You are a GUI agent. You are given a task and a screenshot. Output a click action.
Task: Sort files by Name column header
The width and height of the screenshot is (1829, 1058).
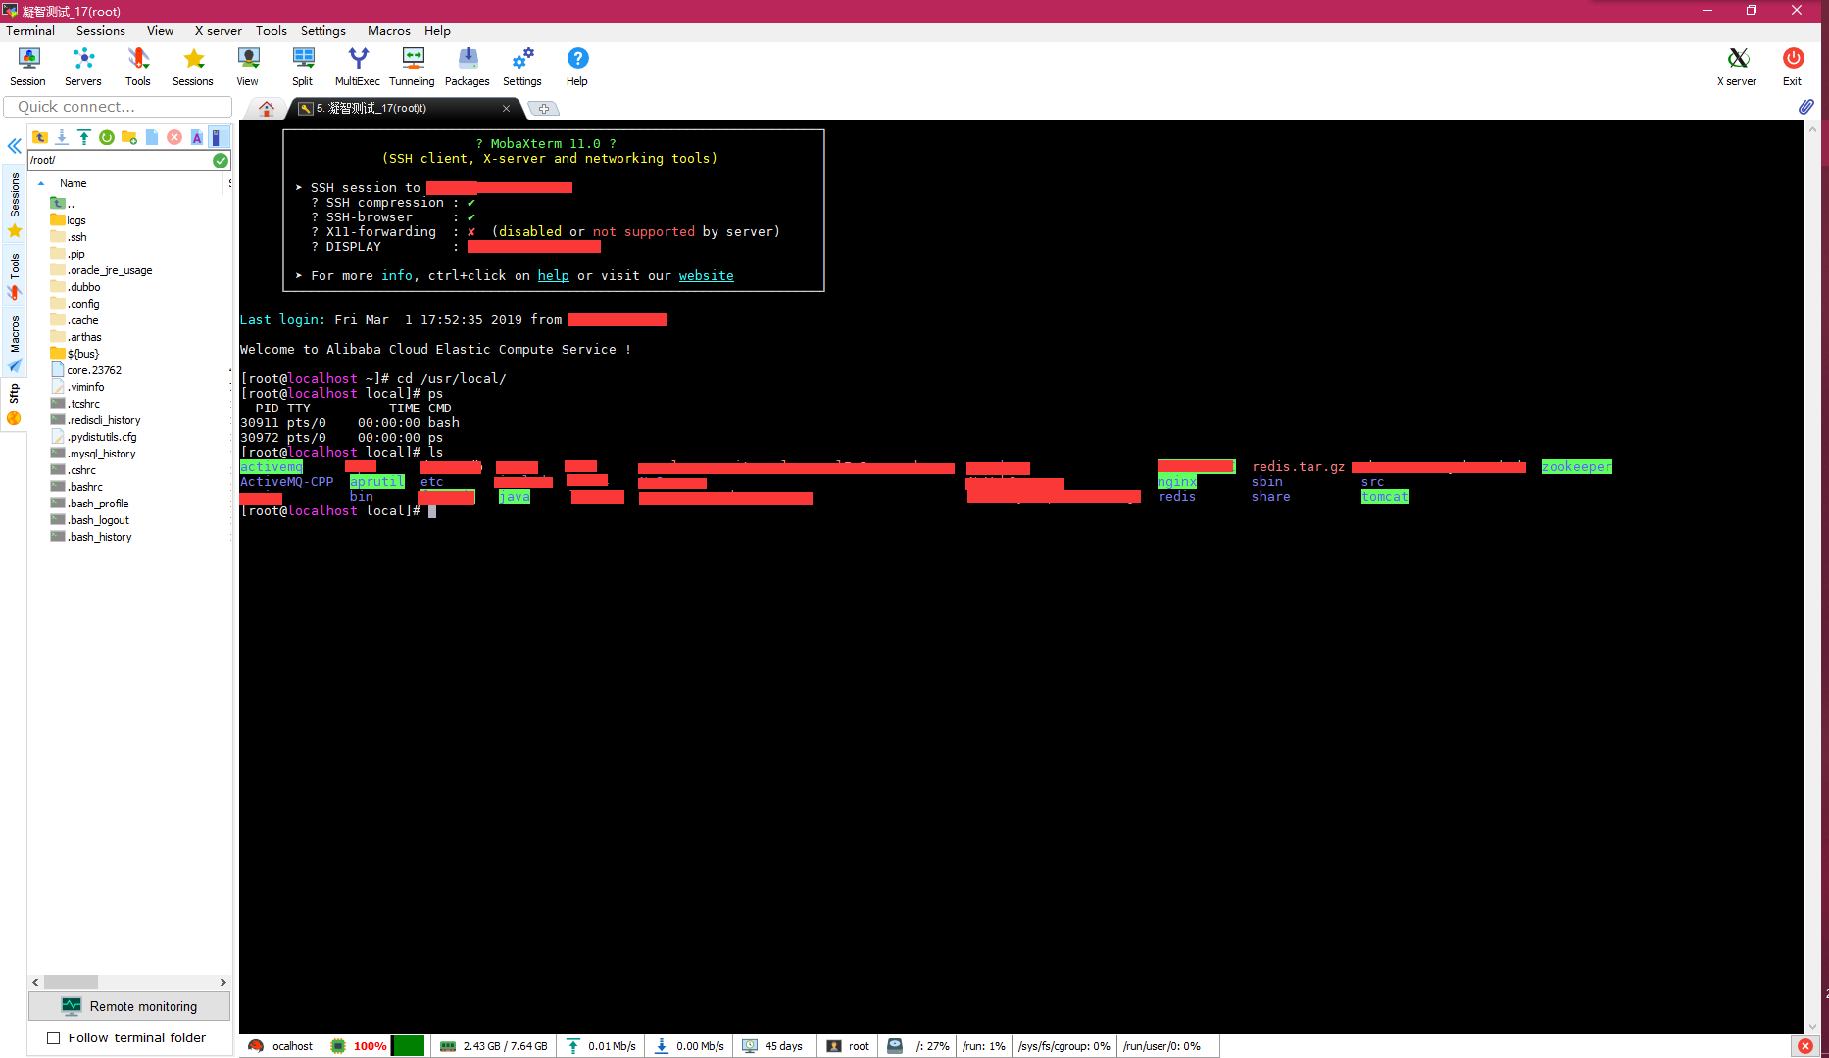point(73,183)
